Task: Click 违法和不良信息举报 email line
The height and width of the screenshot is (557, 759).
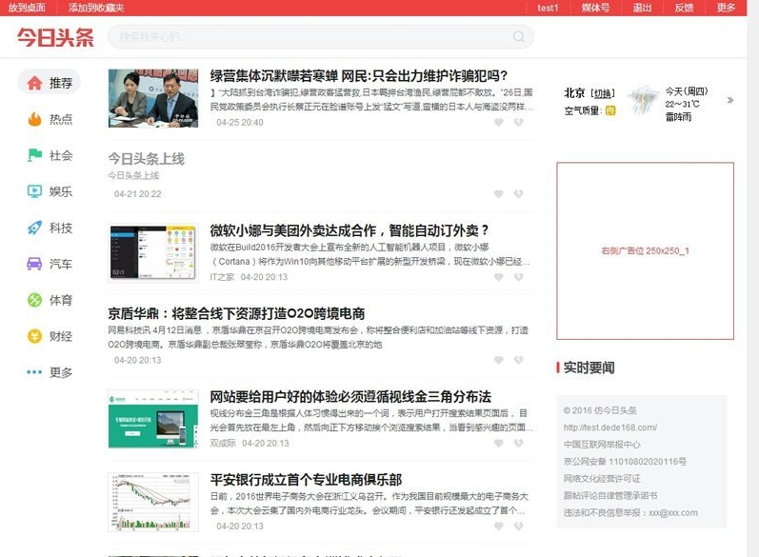Action: tap(630, 512)
